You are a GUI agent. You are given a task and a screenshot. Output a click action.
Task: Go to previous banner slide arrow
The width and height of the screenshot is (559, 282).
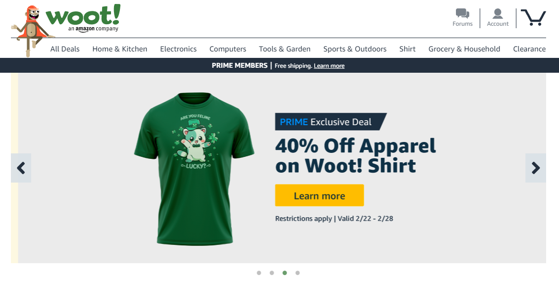click(21, 168)
